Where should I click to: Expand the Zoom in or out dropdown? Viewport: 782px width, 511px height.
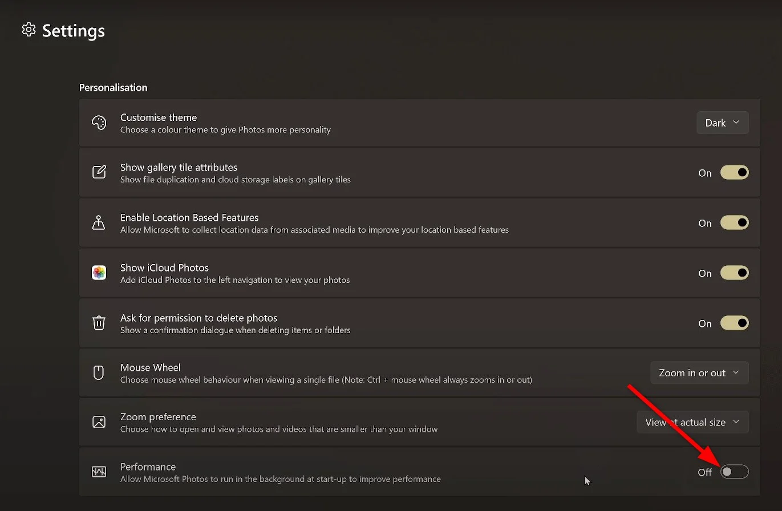pyautogui.click(x=699, y=373)
